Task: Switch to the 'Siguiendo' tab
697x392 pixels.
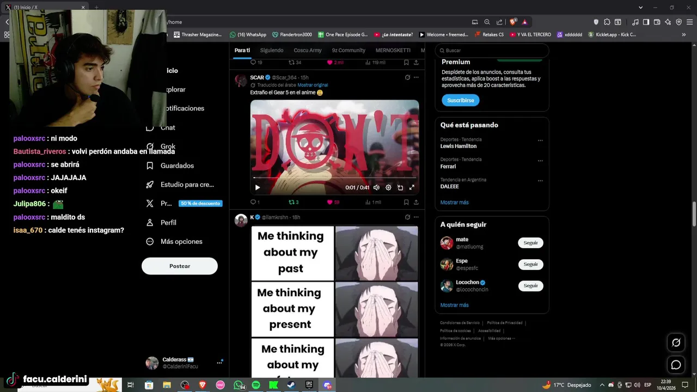Action: click(272, 50)
